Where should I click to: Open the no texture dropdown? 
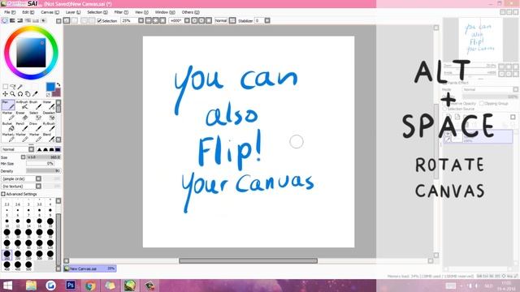38,187
